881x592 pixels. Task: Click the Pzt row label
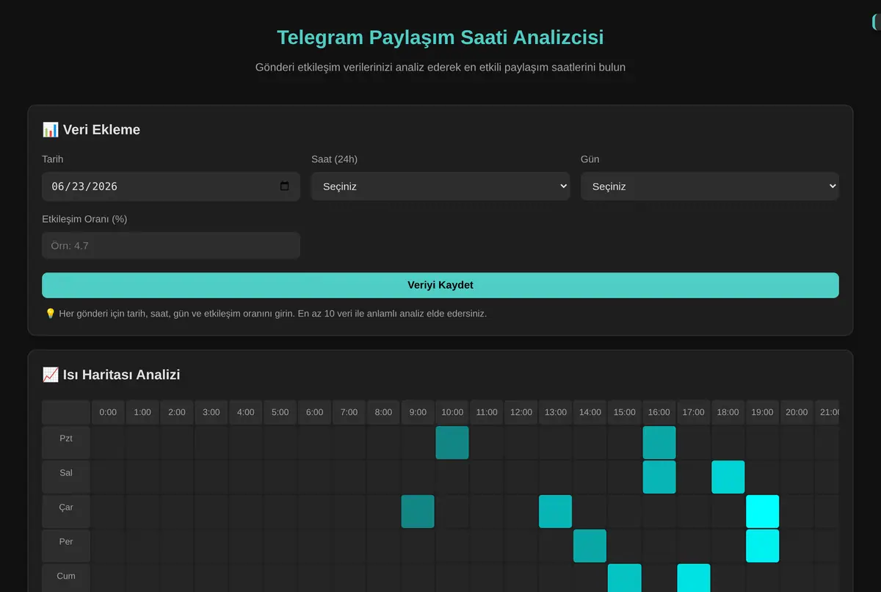click(x=66, y=443)
